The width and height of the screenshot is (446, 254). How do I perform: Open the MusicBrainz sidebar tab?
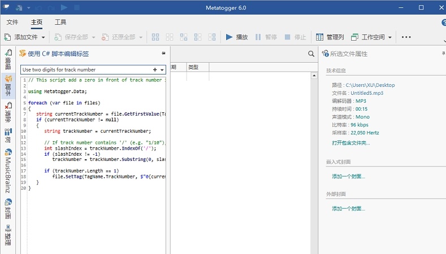click(8, 170)
